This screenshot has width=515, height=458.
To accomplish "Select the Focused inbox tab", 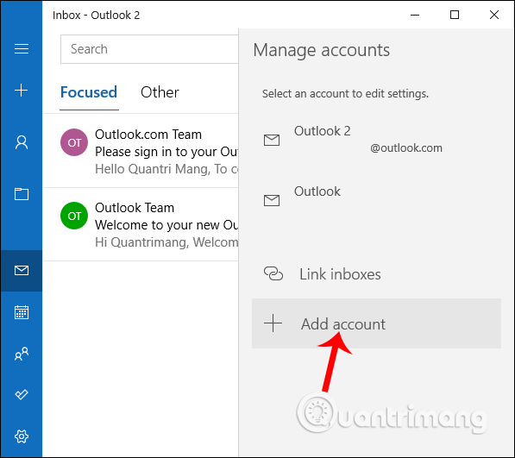I will pos(89,92).
